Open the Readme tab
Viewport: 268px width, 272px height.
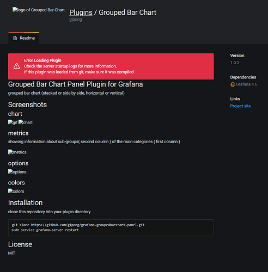point(24,38)
